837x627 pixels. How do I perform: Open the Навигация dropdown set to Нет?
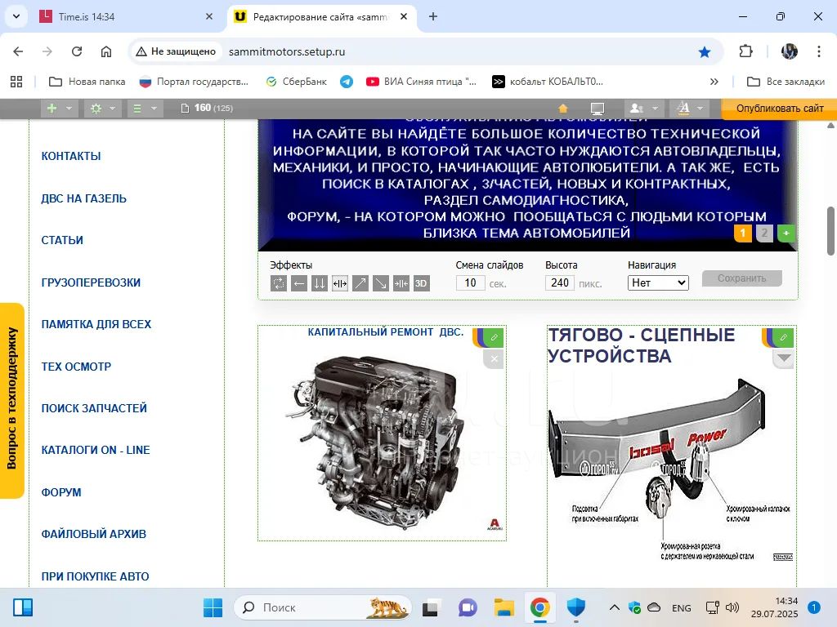point(658,282)
